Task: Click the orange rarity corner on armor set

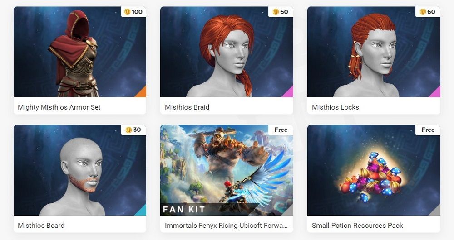Action: click(x=142, y=93)
